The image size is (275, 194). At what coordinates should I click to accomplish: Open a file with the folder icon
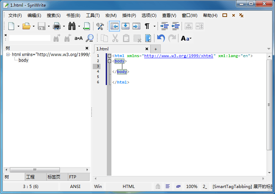(26, 26)
